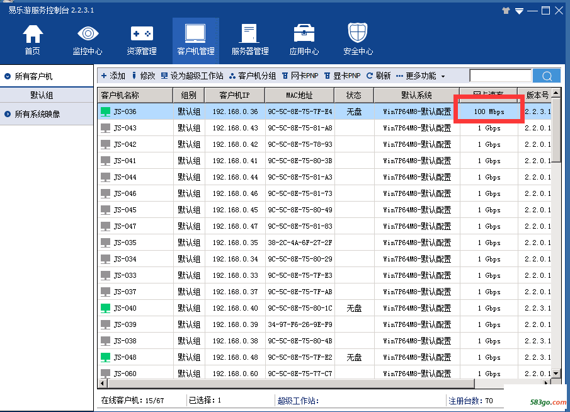Click 无盘 status of JS-040
Image resolution: width=570 pixels, height=412 pixels.
354,308
